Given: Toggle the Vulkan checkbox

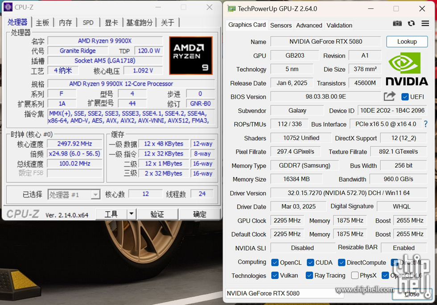Looking at the screenshot, I should coord(275,276).
